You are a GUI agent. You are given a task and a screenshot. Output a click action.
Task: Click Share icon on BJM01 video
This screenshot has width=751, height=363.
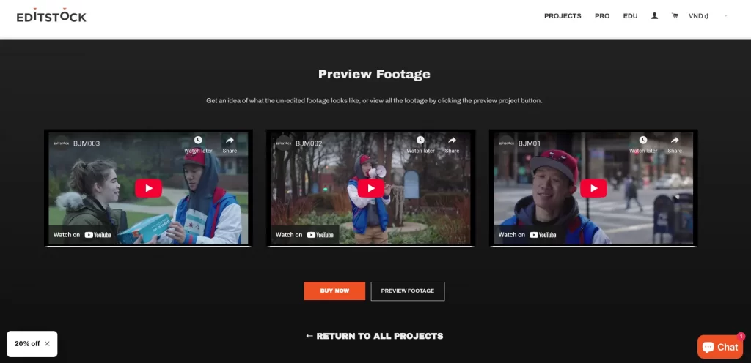pyautogui.click(x=675, y=144)
